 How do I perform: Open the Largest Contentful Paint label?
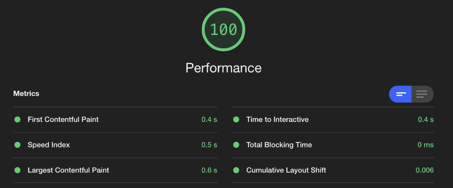point(68,171)
